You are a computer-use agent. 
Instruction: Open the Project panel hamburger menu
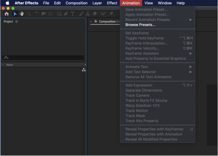(17, 21)
